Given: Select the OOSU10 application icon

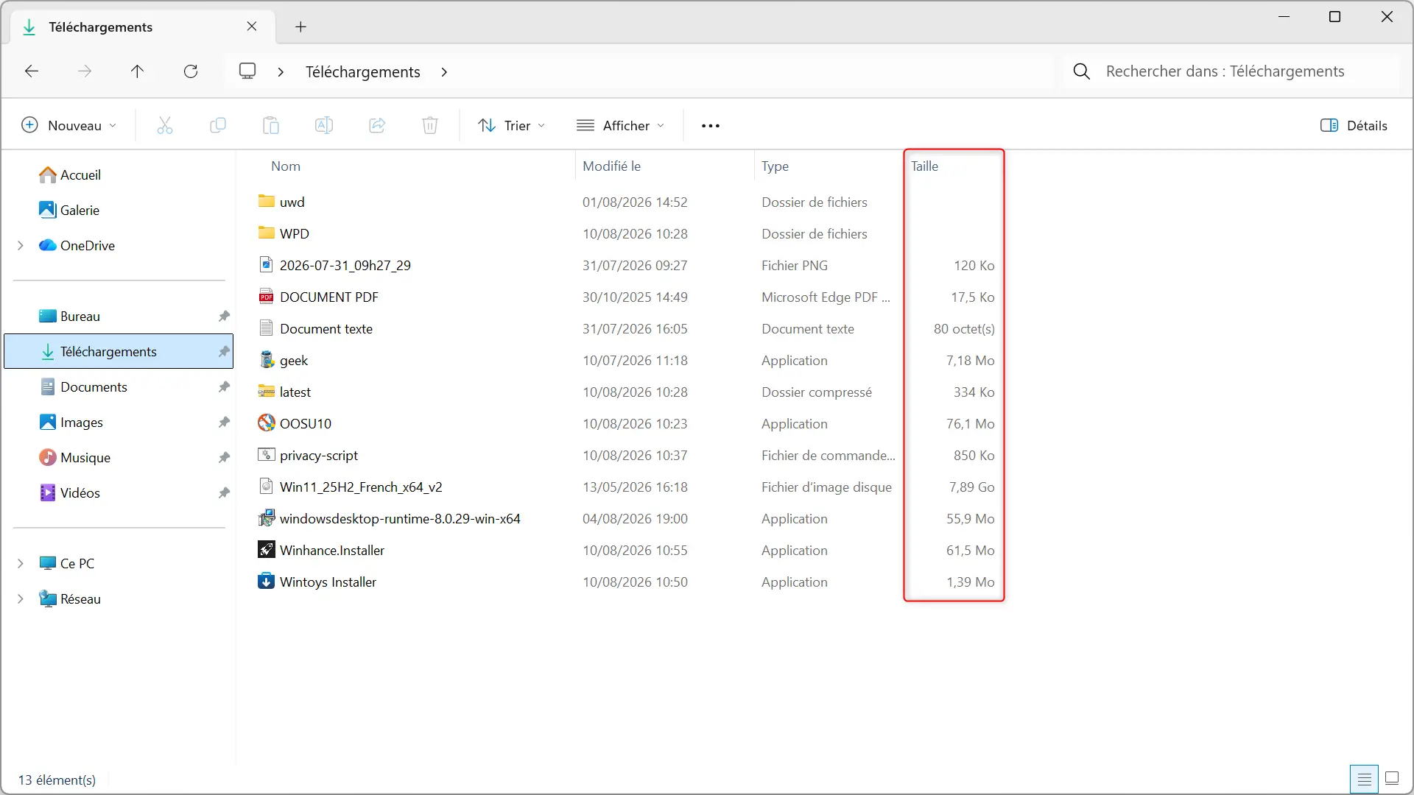Looking at the screenshot, I should tap(267, 423).
